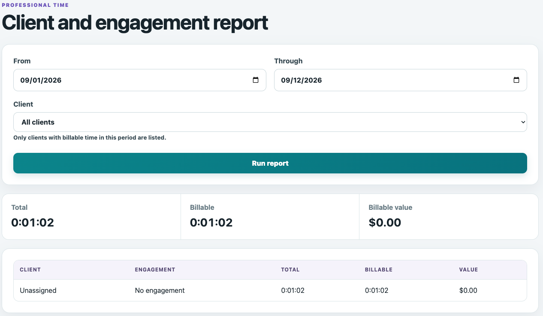543x316 pixels.
Task: Click the Through date field showing 09/12/2026
Action: point(401,80)
